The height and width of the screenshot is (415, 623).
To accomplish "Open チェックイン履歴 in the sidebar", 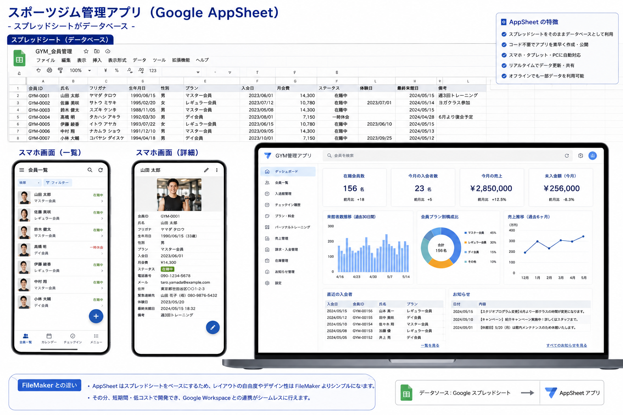I will (x=288, y=205).
